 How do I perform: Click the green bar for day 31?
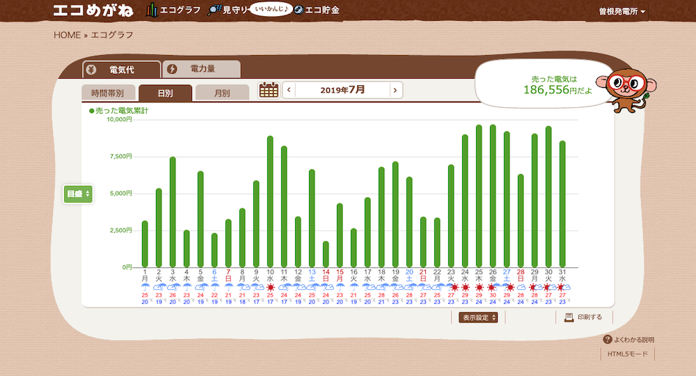click(x=562, y=204)
